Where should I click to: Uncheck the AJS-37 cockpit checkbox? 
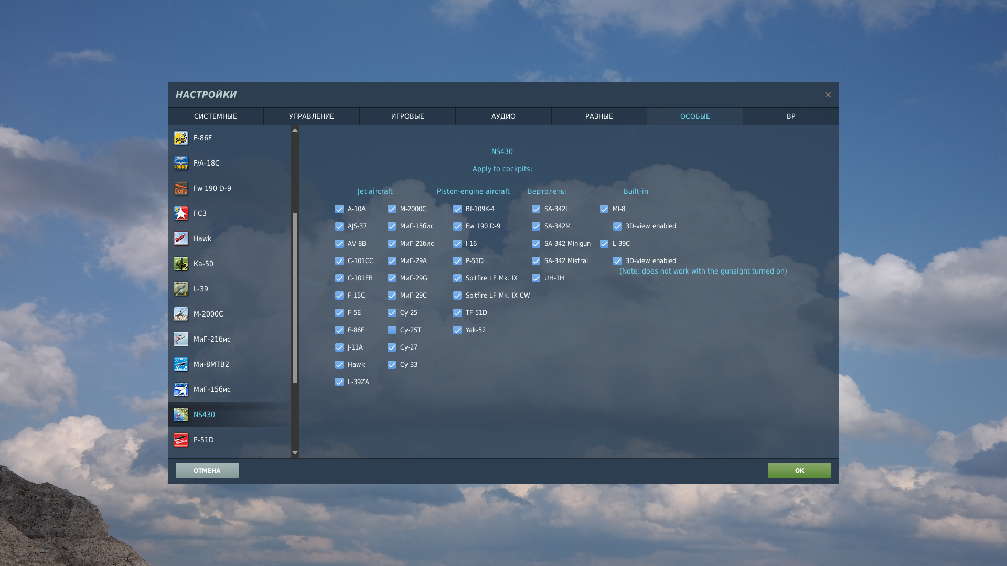click(x=339, y=226)
